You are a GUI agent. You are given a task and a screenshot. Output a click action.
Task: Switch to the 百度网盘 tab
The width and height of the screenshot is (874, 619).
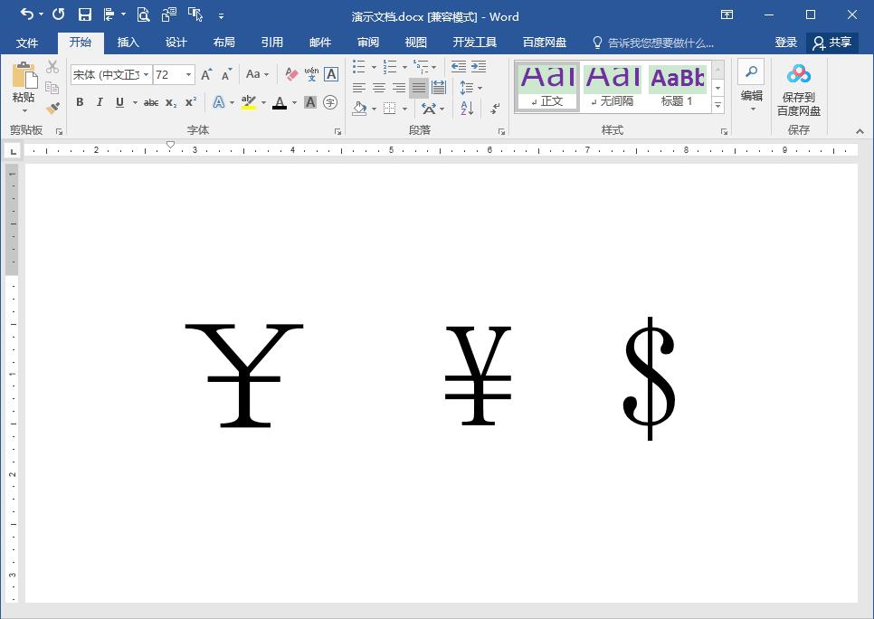click(544, 43)
